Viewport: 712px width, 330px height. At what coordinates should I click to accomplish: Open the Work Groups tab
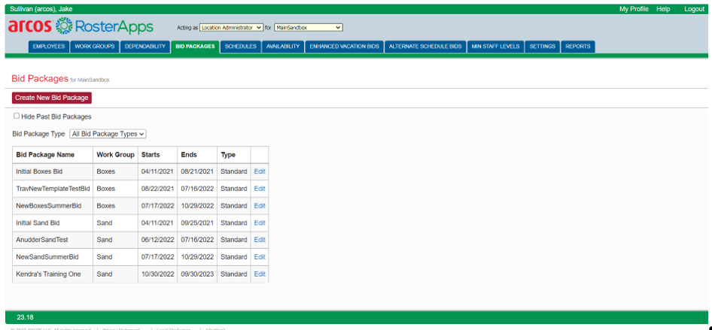coord(95,47)
